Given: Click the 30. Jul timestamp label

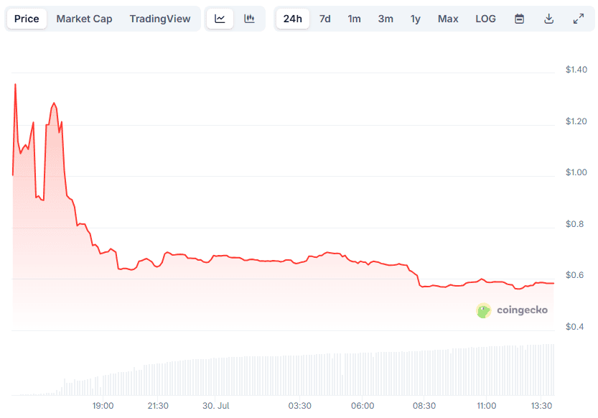Looking at the screenshot, I should [215, 405].
